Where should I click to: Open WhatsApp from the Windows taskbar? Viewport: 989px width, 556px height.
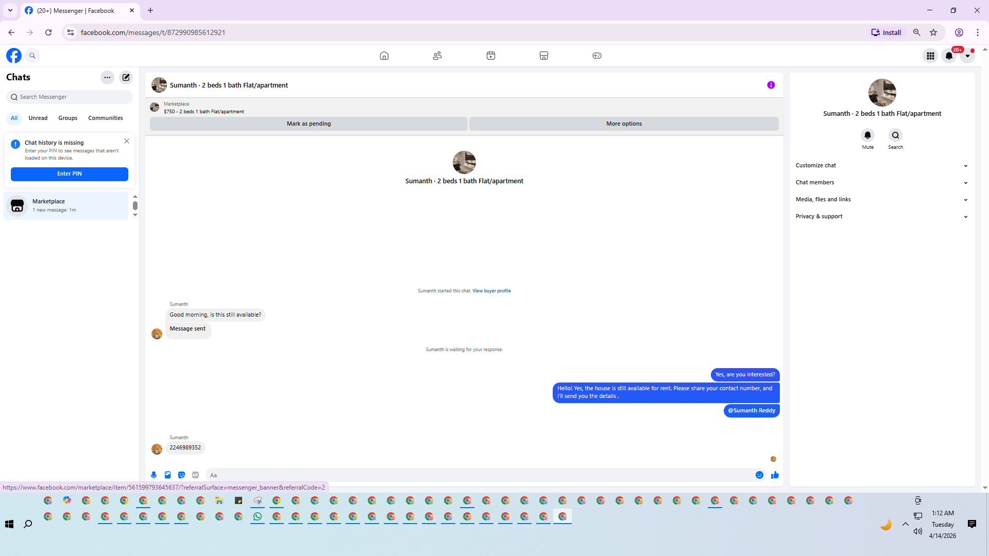click(258, 516)
